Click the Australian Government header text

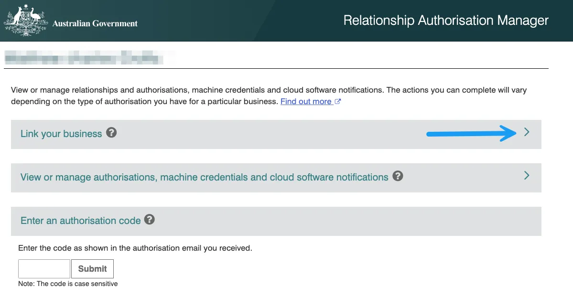coord(95,23)
